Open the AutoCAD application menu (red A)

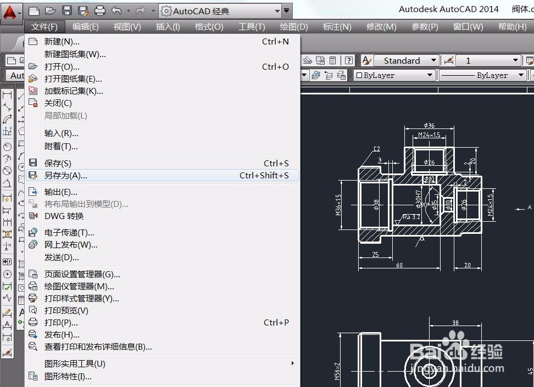(x=12, y=13)
